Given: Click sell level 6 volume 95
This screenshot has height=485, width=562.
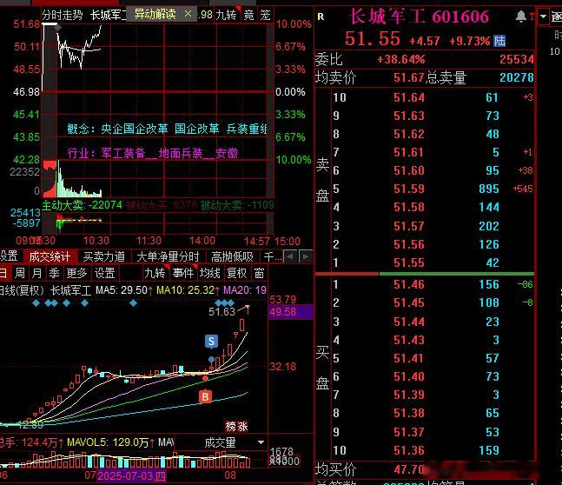Looking at the screenshot, I should [x=493, y=170].
